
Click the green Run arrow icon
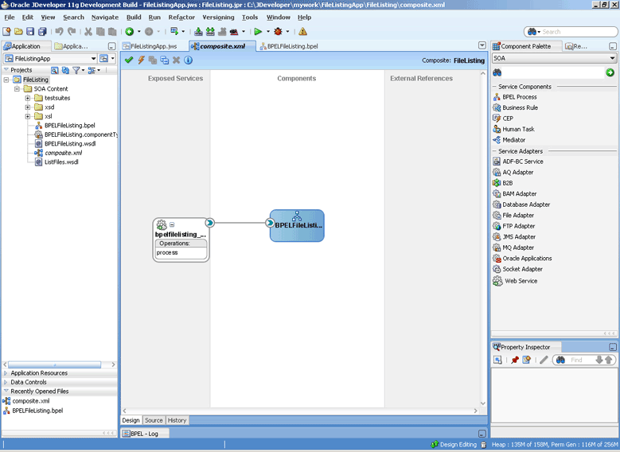click(x=258, y=32)
